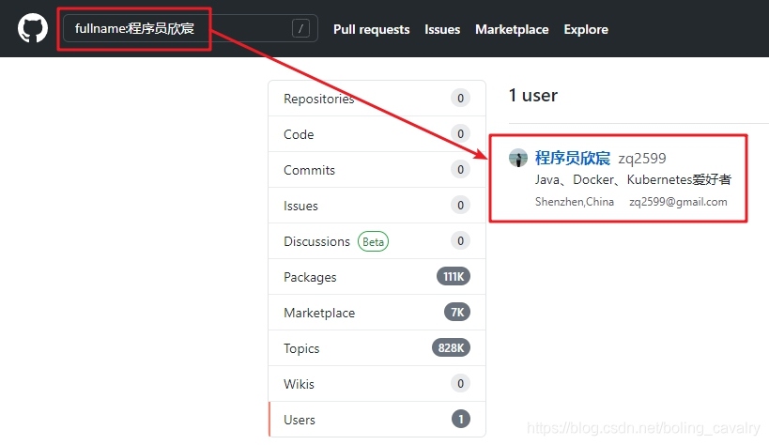Click the slash shortcut icon in search box

(x=300, y=28)
